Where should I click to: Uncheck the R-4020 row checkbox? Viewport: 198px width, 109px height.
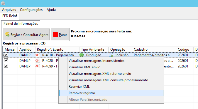point(6,60)
